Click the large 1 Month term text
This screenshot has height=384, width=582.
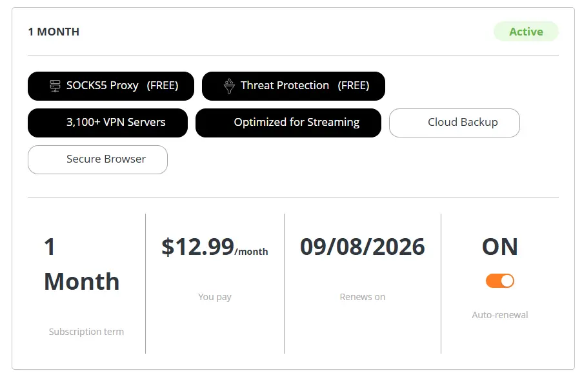pyautogui.click(x=82, y=264)
